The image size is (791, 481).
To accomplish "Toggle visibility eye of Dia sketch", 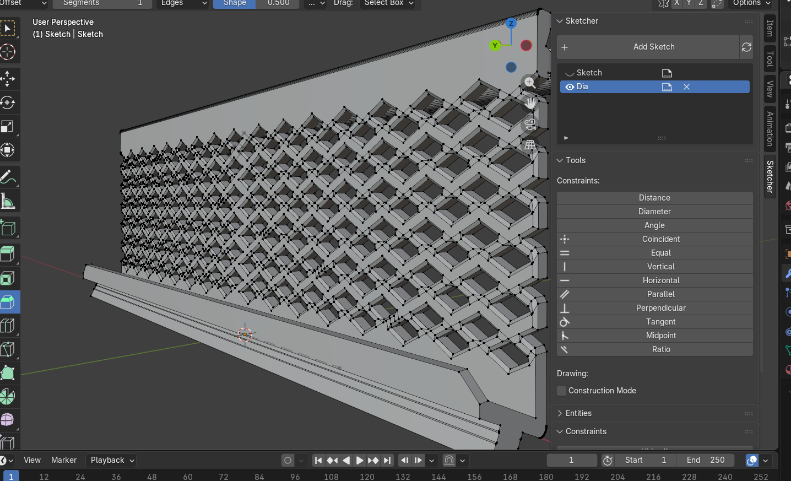I will (x=570, y=87).
